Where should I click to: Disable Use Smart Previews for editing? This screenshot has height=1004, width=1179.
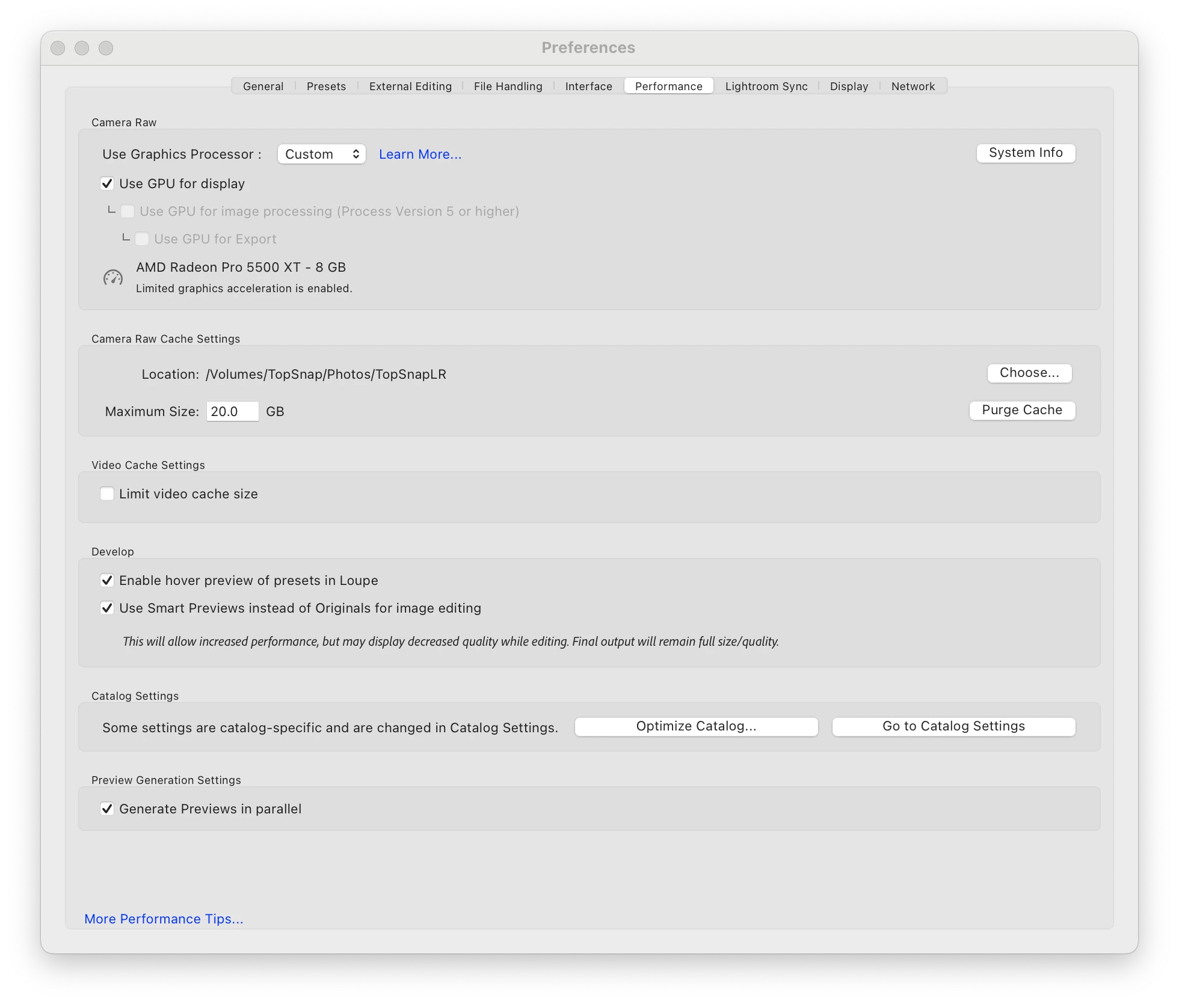(107, 608)
